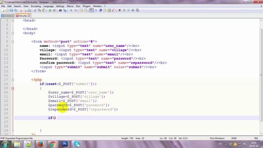Viewport: 263px width, 148px height.
Task: Start macro recording with the red Record icon
Action: [120, 10]
